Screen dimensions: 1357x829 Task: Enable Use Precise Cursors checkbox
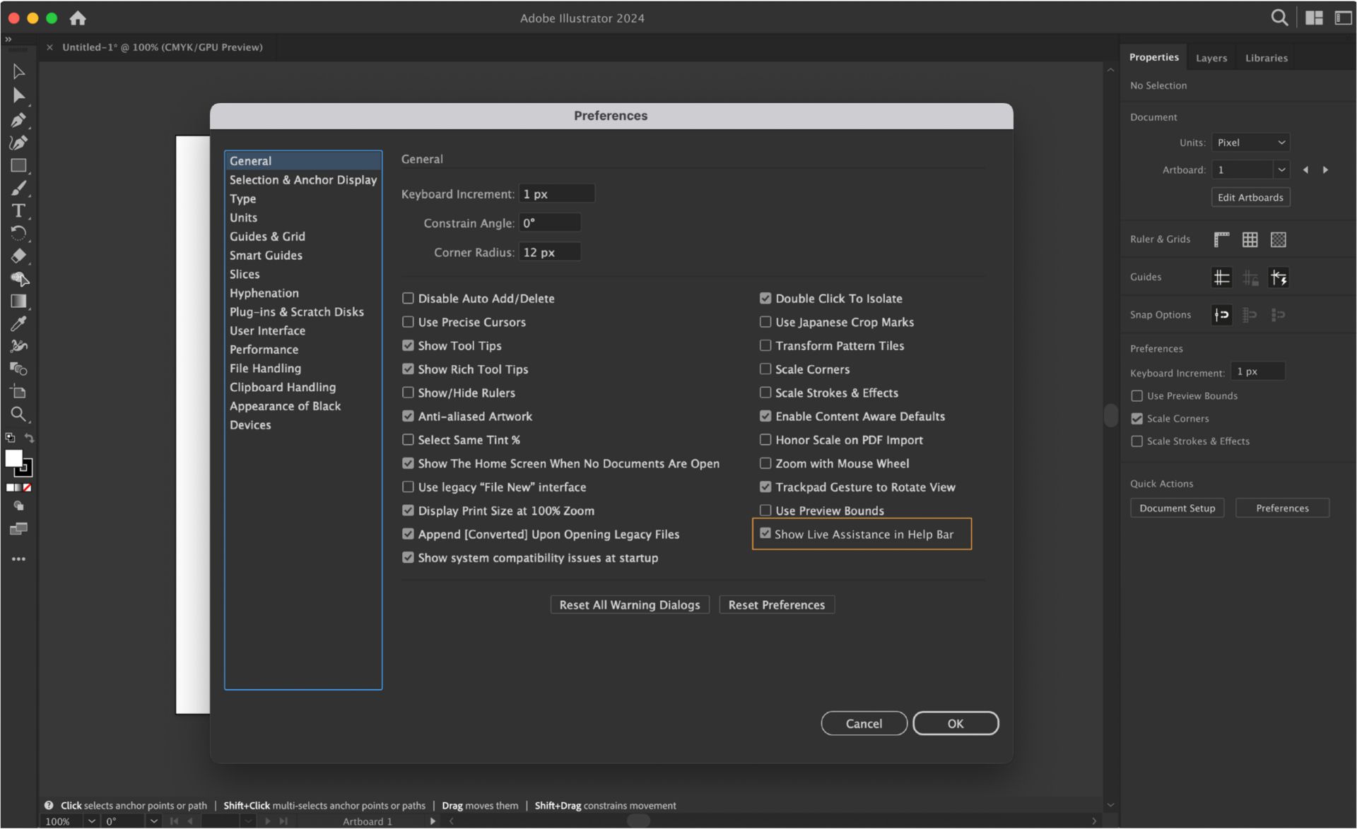[408, 322]
